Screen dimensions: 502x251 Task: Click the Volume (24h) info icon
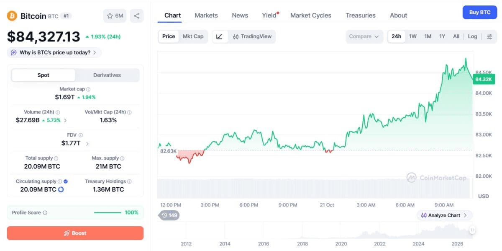click(58, 112)
